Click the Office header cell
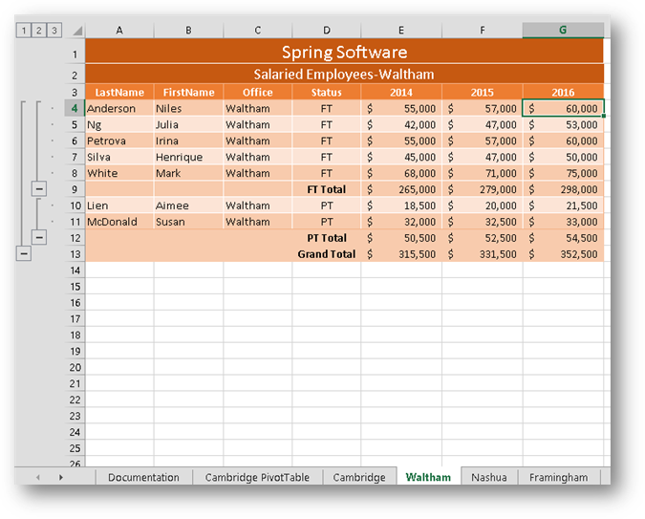 [257, 92]
